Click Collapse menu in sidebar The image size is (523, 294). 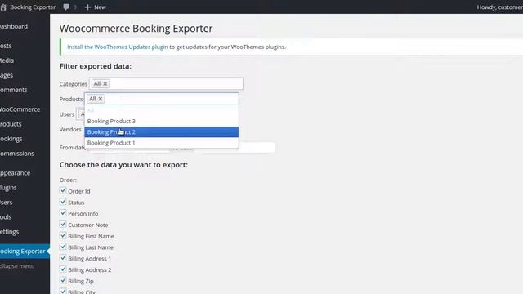coord(17,266)
